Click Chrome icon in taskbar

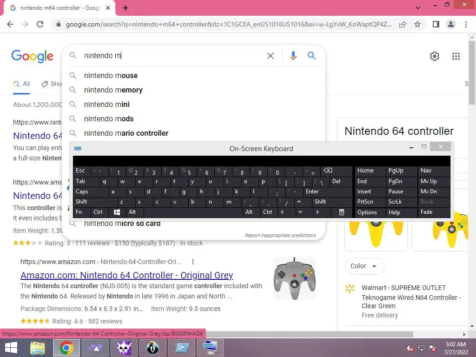66,348
